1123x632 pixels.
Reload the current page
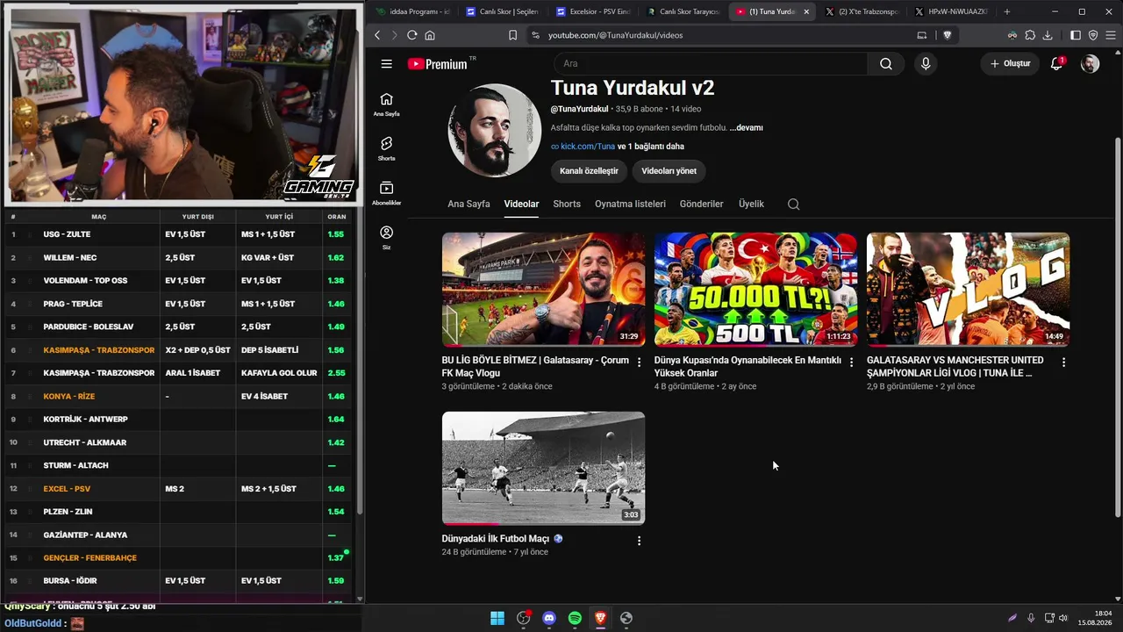click(x=411, y=35)
